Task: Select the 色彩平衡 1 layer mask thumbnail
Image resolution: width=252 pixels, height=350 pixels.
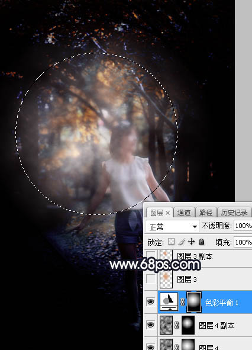Action: 194,302
